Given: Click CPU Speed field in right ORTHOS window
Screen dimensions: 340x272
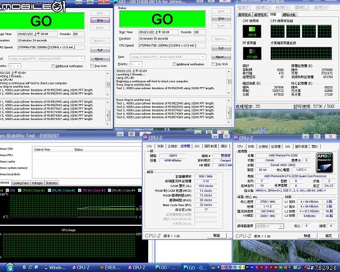Looking at the screenshot, I should (172, 46).
